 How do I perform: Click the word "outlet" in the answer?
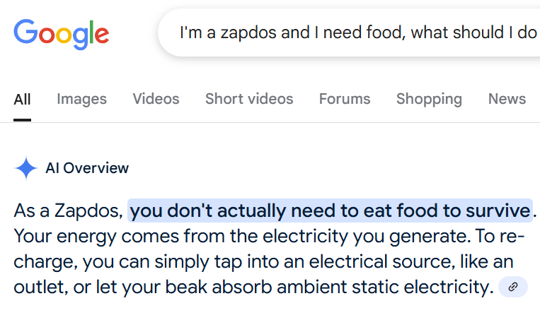click(35, 288)
